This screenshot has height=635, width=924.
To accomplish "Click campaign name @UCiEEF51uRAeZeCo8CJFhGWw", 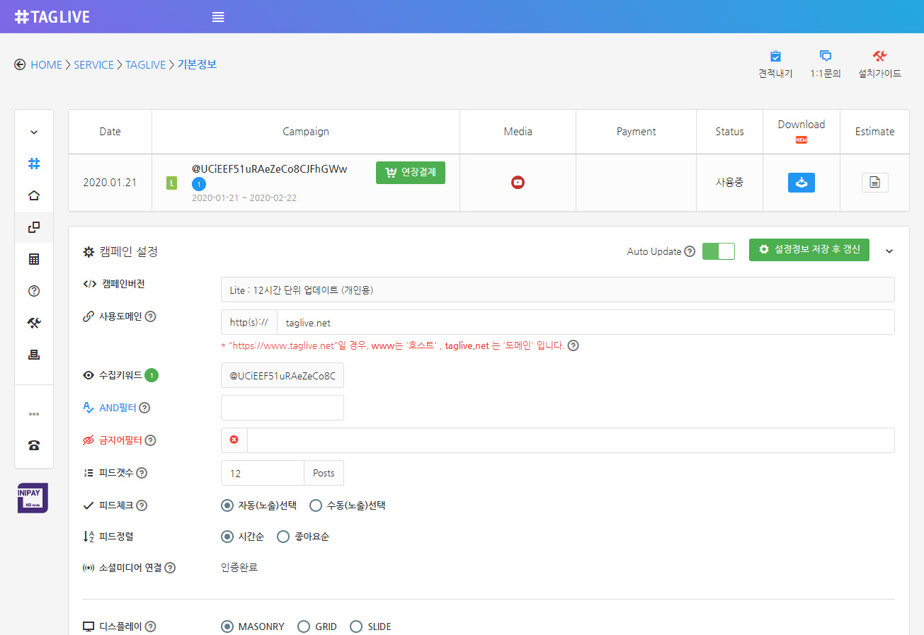I will (x=270, y=168).
